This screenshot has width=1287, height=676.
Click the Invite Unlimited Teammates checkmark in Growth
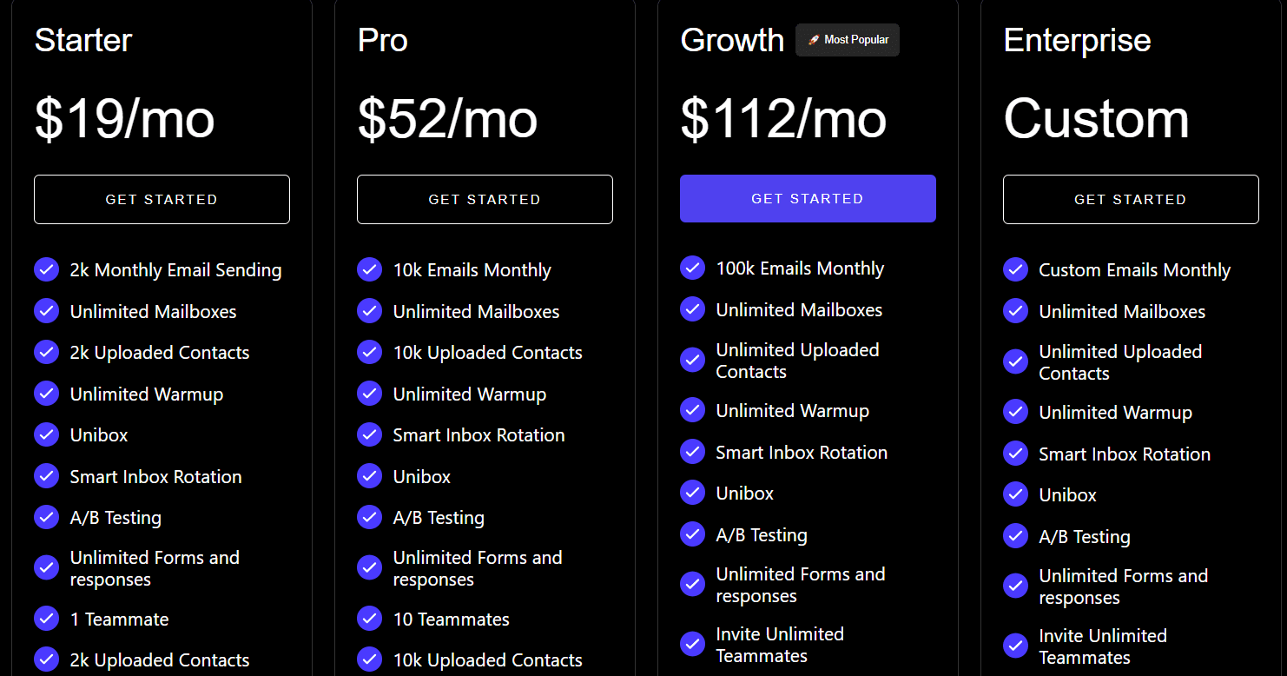[x=692, y=644]
